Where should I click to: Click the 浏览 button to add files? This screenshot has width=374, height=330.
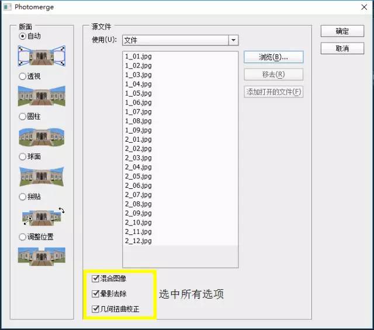click(x=273, y=57)
